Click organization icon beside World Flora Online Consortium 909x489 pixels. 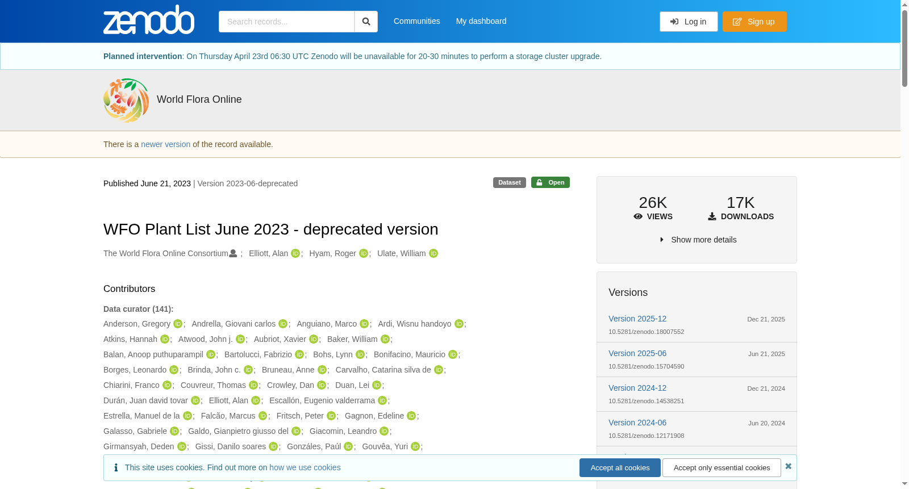(x=233, y=253)
